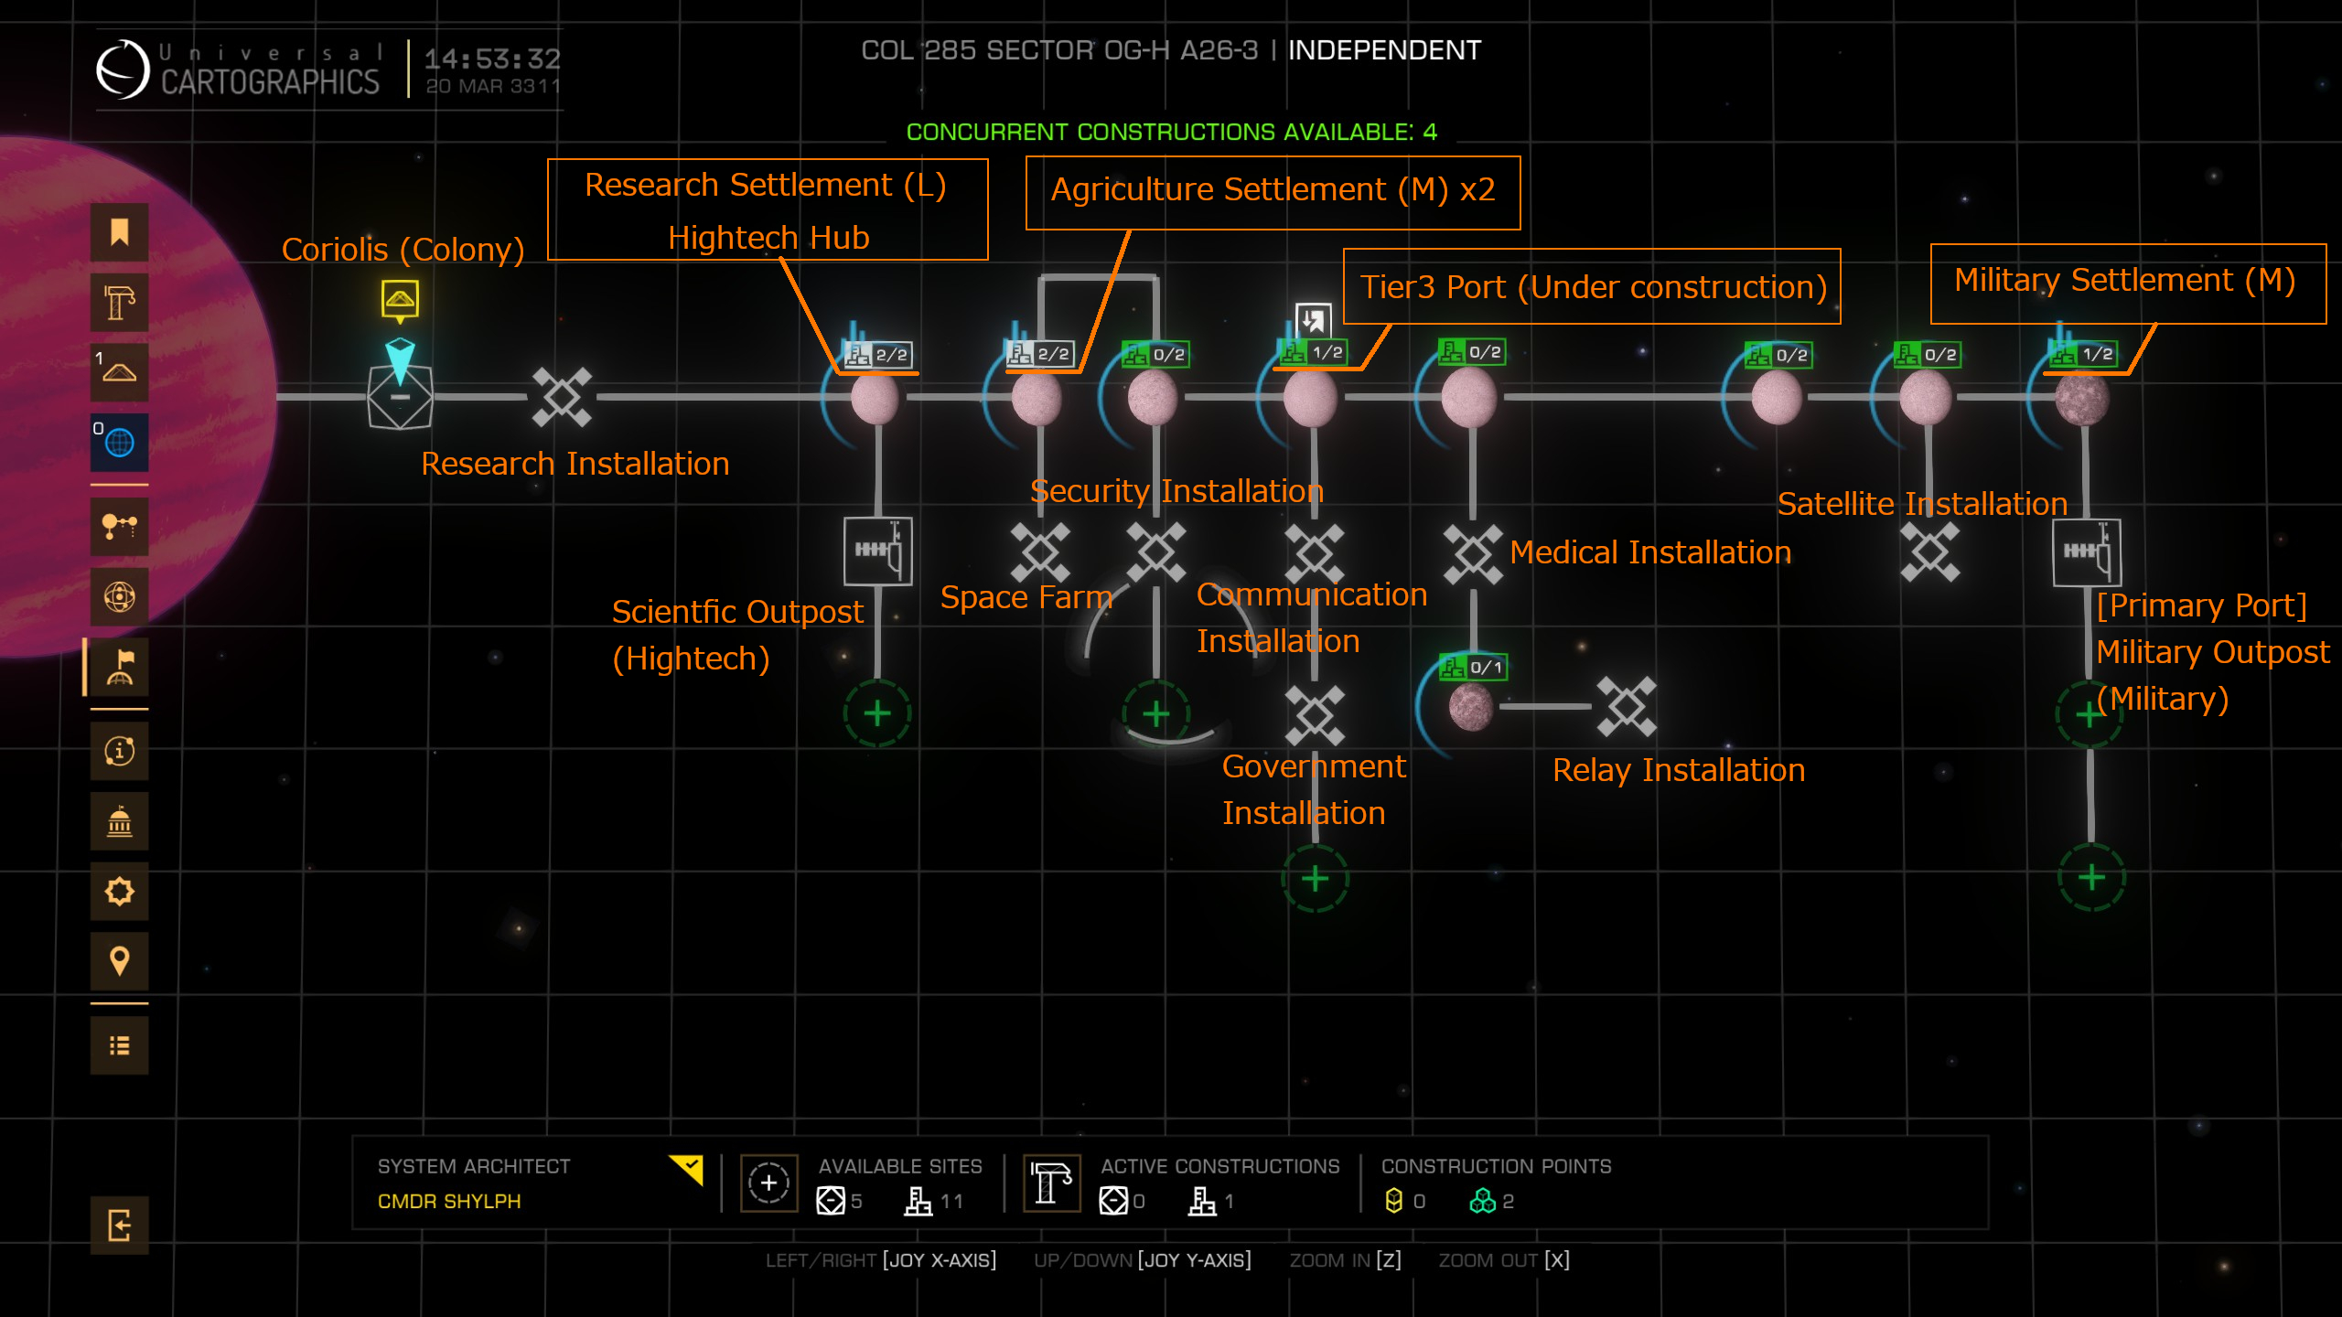This screenshot has width=2342, height=1317.
Task: Click the under-construction marker above Tier3 Port
Action: [1313, 321]
